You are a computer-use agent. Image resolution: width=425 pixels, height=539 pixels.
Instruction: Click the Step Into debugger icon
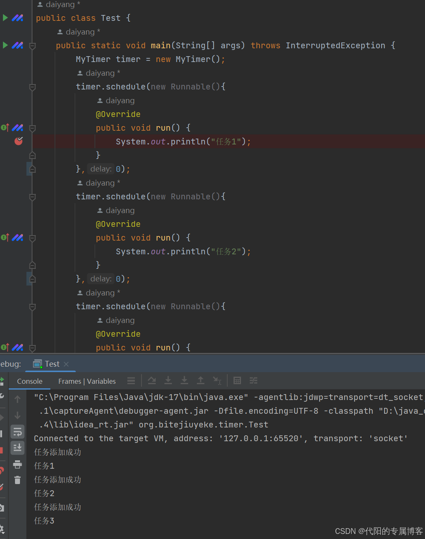point(168,380)
